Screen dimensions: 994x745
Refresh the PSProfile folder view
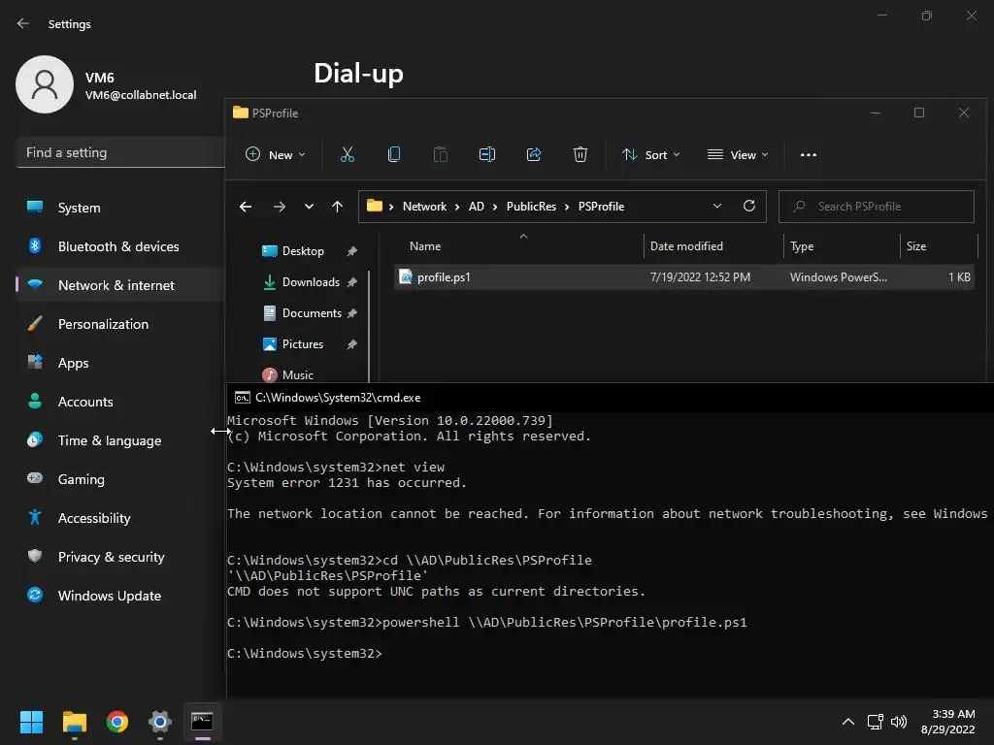click(x=749, y=206)
